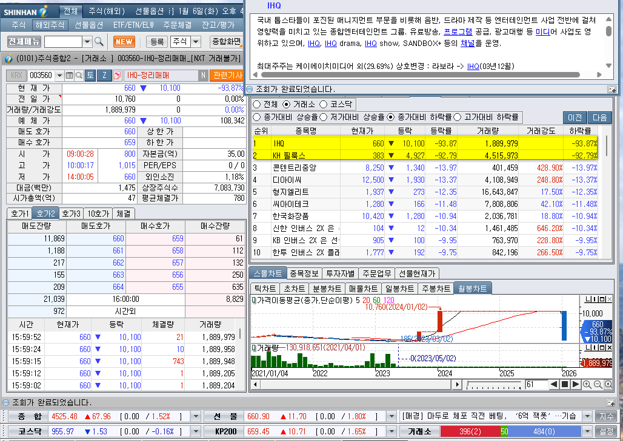Open the 종목정보 tab
This screenshot has width=623, height=441.
[x=304, y=273]
